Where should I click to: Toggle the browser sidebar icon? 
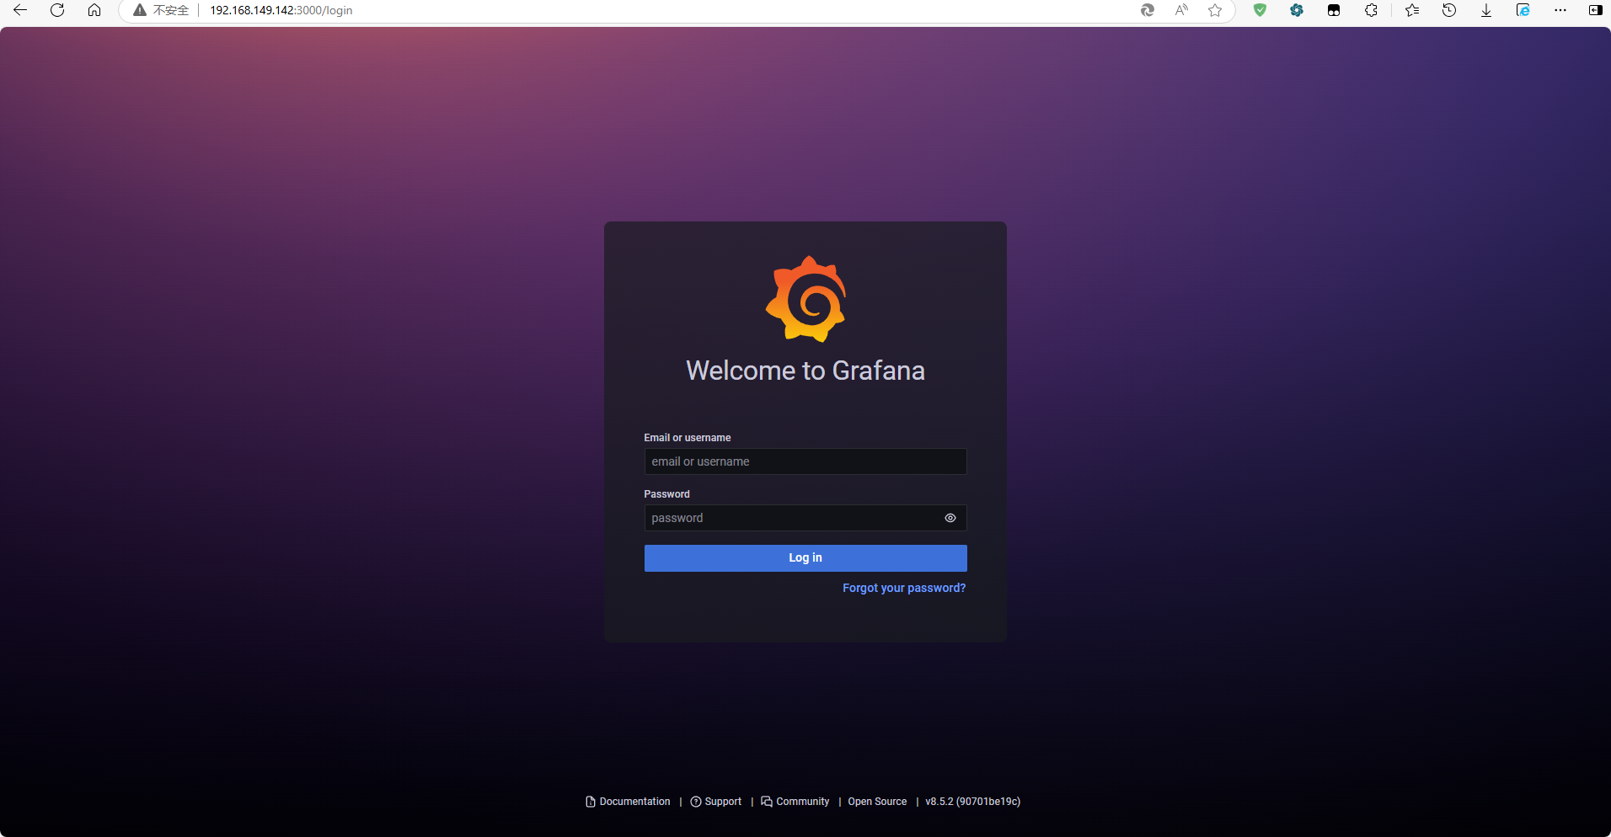1596,10
